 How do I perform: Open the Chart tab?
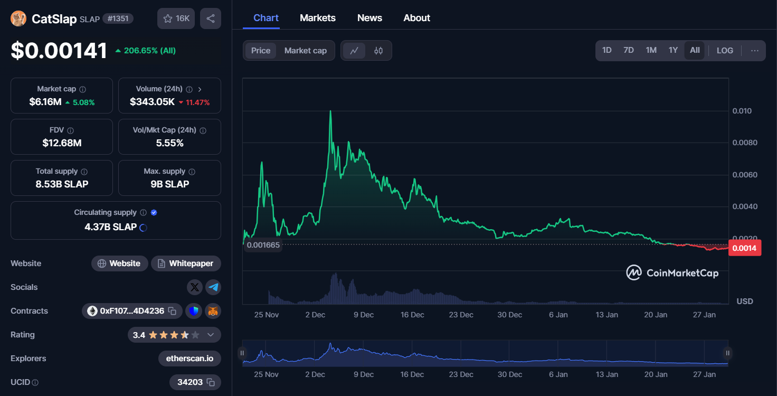tap(266, 18)
